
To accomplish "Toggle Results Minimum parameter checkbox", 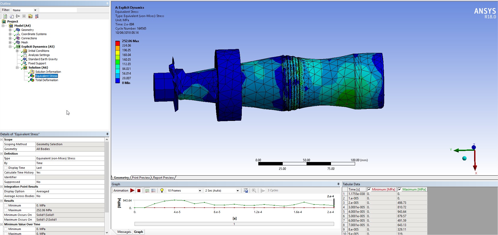I will [x=6, y=205].
